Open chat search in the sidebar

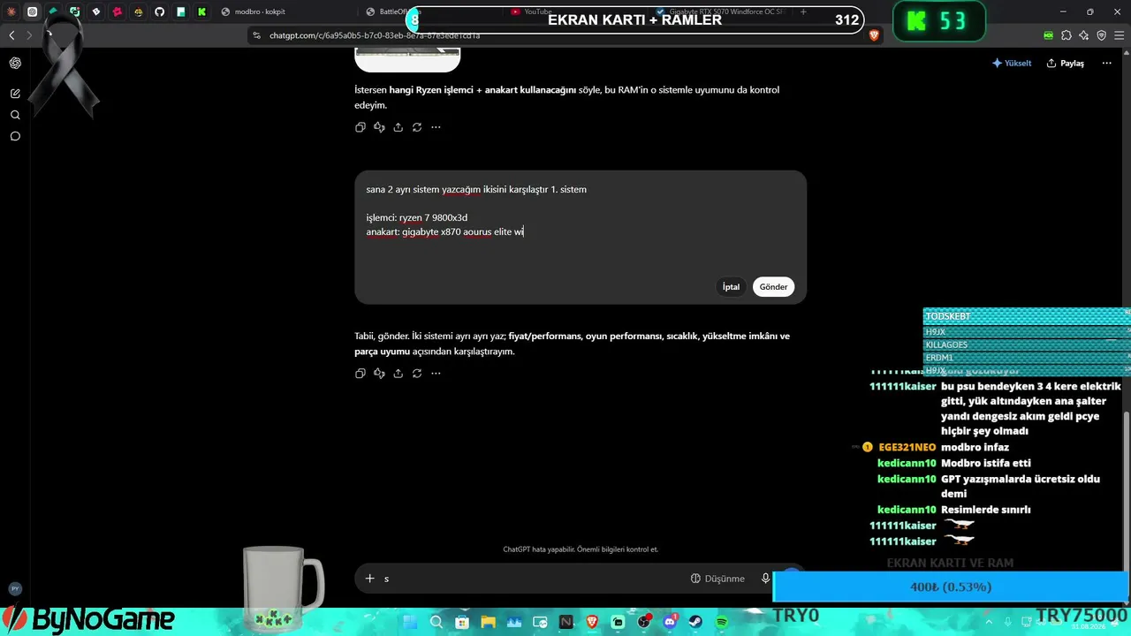(x=15, y=115)
